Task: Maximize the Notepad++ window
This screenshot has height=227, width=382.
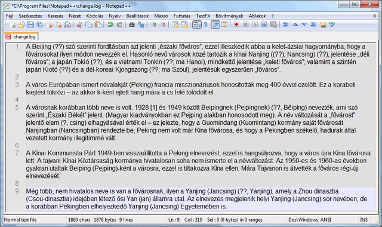Action: 355,4
